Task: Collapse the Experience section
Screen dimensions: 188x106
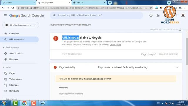Action: pyautogui.click(x=4, y=99)
